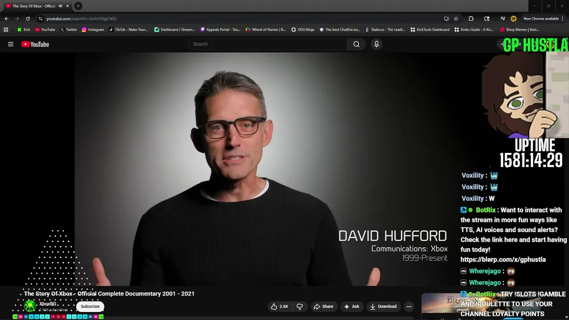Image resolution: width=569 pixels, height=320 pixels.
Task: Ask about the video
Action: (351, 306)
